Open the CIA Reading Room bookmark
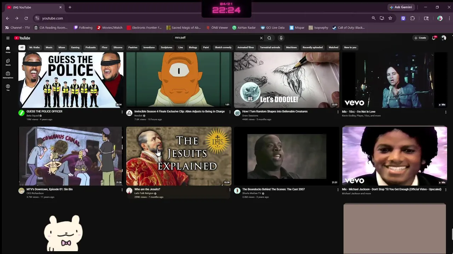 pyautogui.click(x=51, y=28)
